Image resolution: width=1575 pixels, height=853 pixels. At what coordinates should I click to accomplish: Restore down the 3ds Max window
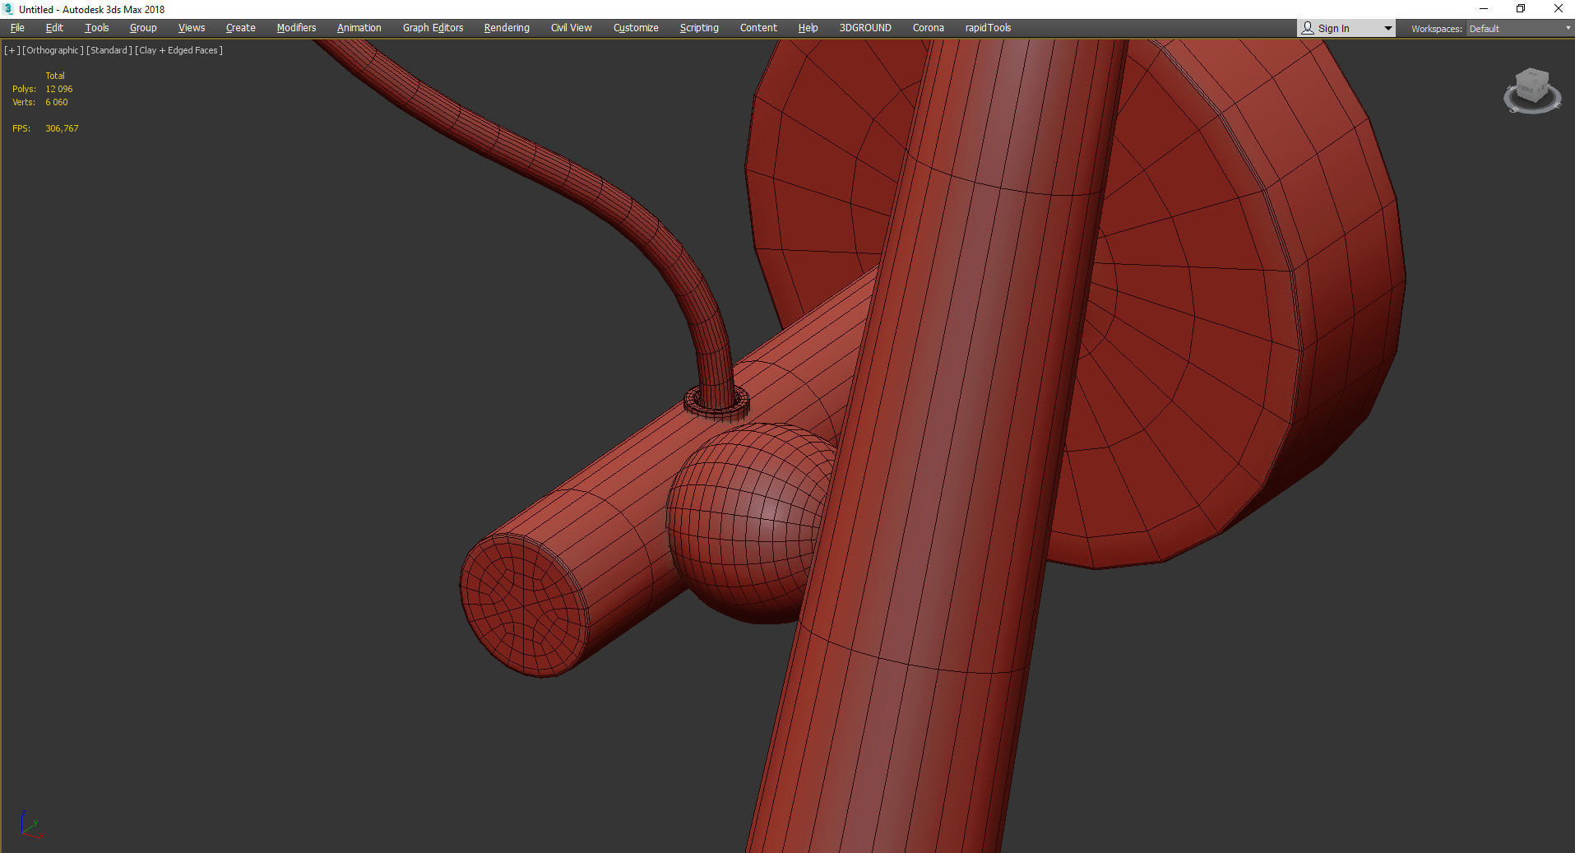[x=1521, y=9]
